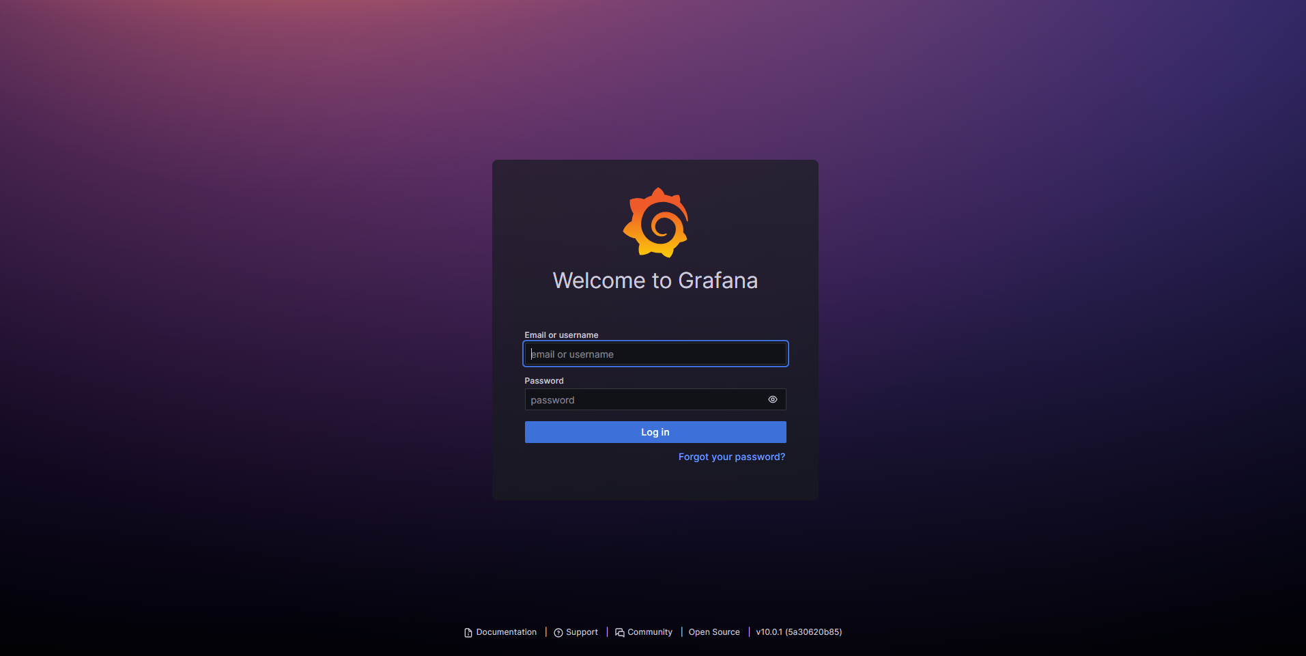Open the Documentation footer link text
Screen dimensions: 1306x656
(x=506, y=632)
